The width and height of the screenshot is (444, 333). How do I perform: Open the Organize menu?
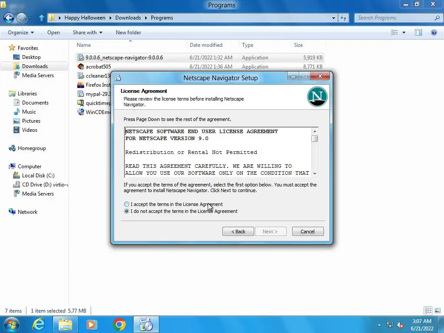pos(21,32)
